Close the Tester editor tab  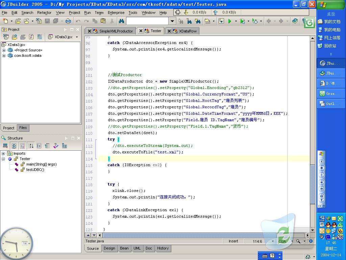[141, 31]
